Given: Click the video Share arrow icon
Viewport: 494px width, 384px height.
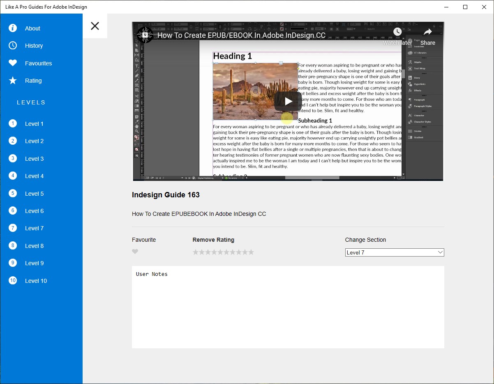Looking at the screenshot, I should point(428,32).
